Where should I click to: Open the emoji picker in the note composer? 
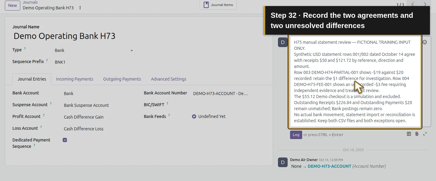[x=425, y=42]
